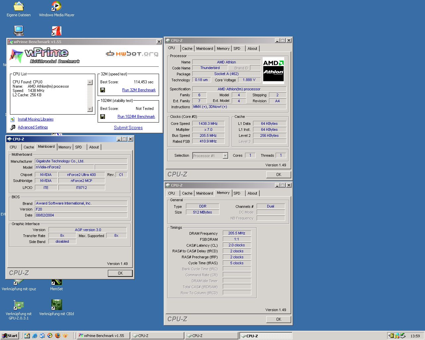Click Run 1024M Benchmark link
Image resolution: width=425 pixels, height=340 pixels.
(136, 117)
